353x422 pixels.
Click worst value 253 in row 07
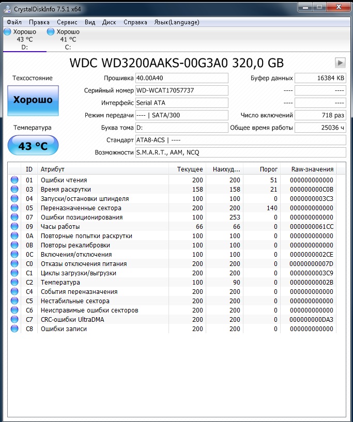235,217
